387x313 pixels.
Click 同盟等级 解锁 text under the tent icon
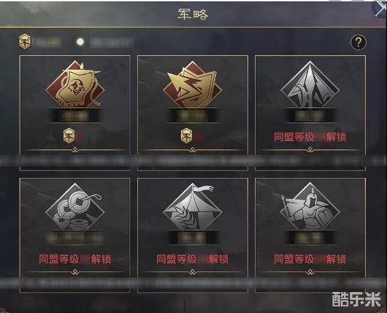click(x=193, y=259)
